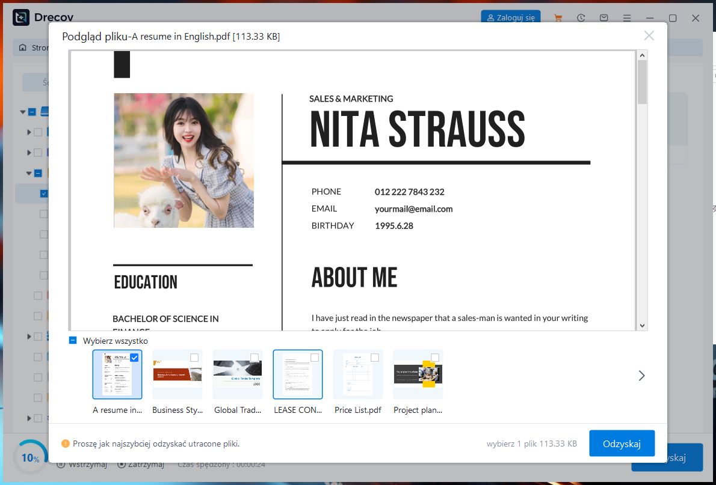Select the LEASE CON... thumbnail
The height and width of the screenshot is (485, 716).
(x=297, y=375)
